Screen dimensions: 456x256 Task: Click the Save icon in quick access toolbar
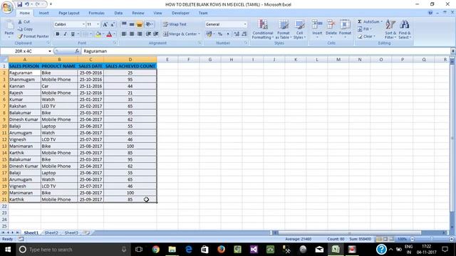point(19,4)
